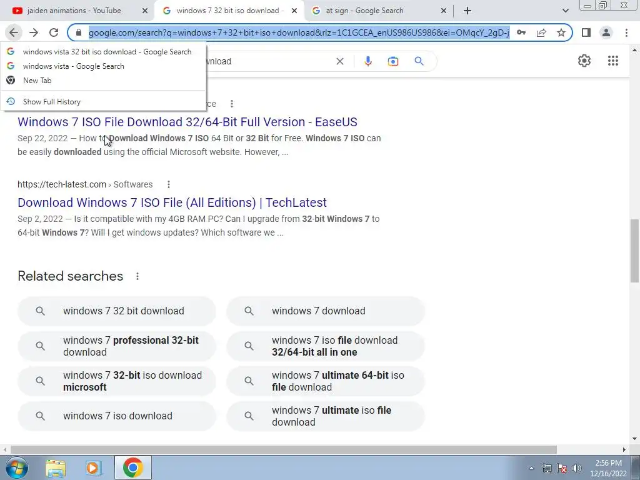Open more options for tech-latest result
Screen dimensions: 640x480
[168, 184]
